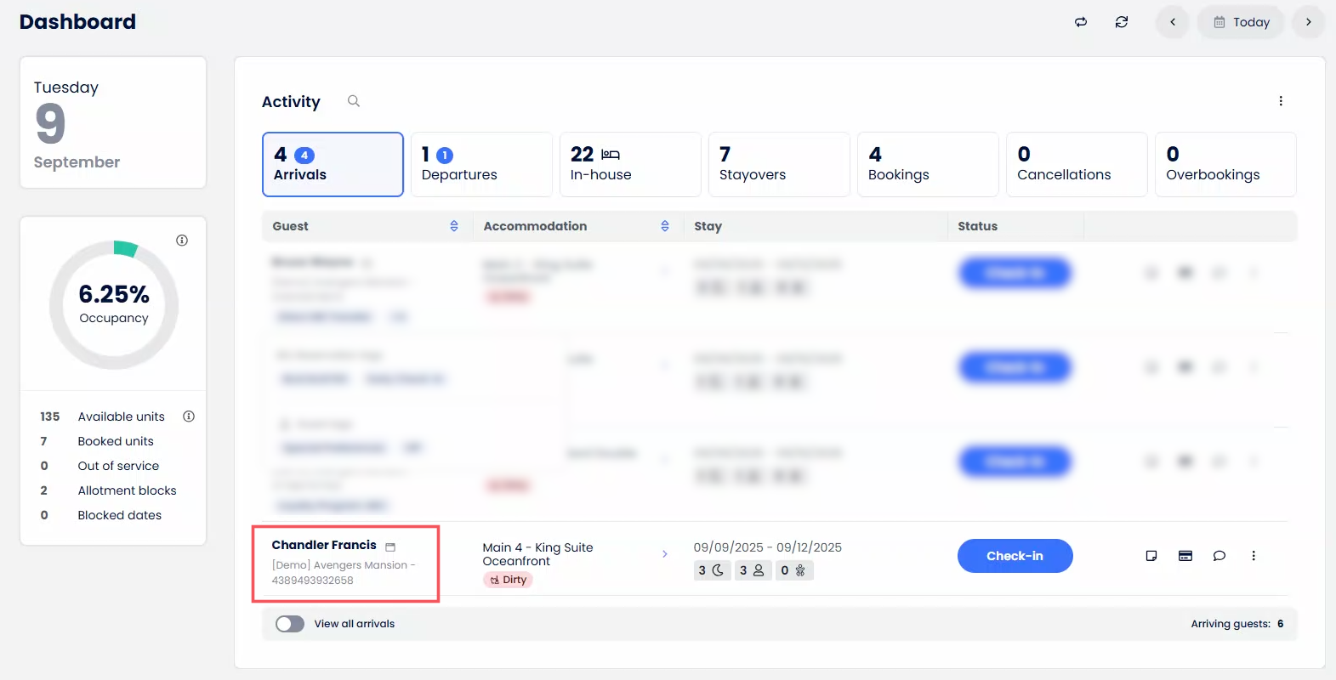Screen dimensions: 1336x680
Task: Open Activity panel three-dot menu
Action: click(1281, 101)
